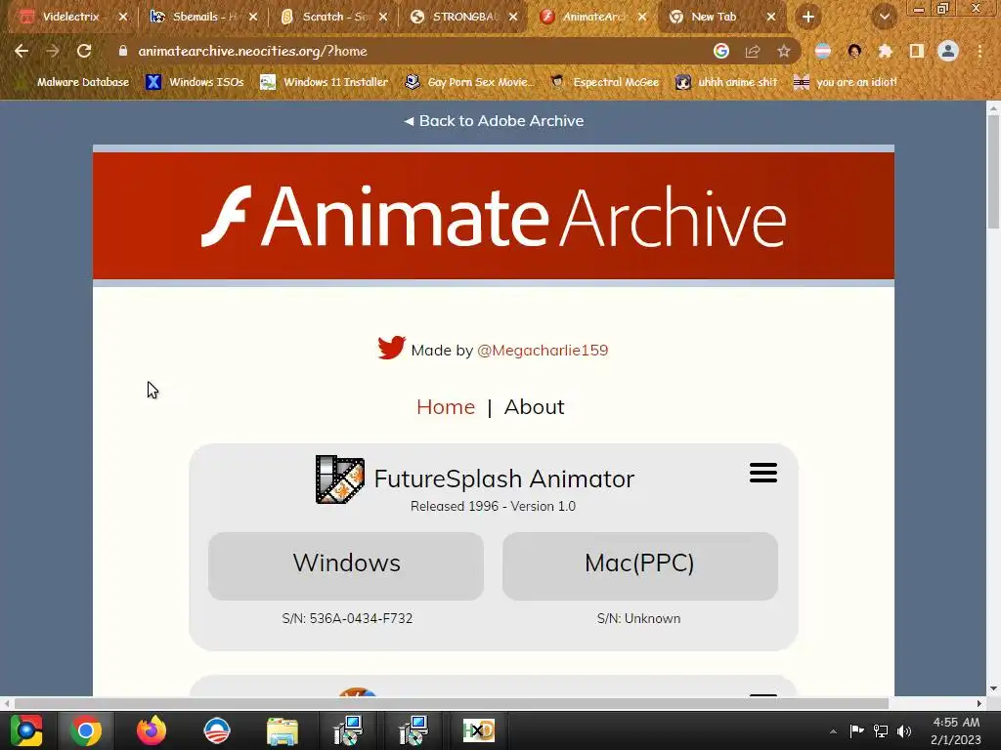1001x750 pixels.
Task: Open Chrome from the taskbar
Action: (x=86, y=730)
